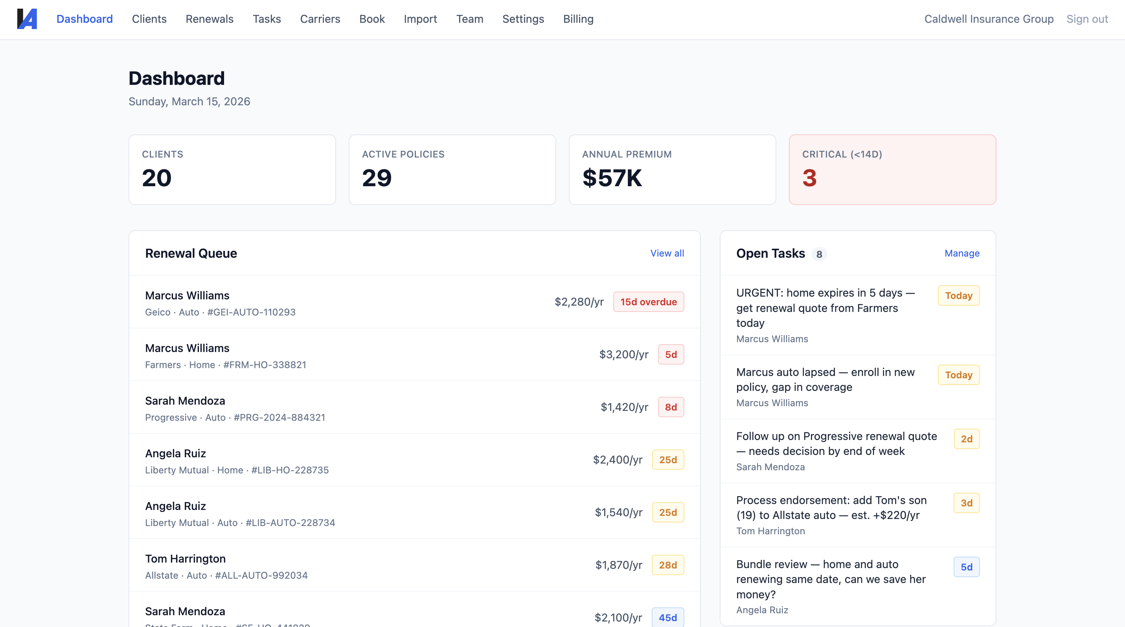The image size is (1125, 627).
Task: Open the Bundle review task for Angela Ruiz
Action: coord(830,579)
